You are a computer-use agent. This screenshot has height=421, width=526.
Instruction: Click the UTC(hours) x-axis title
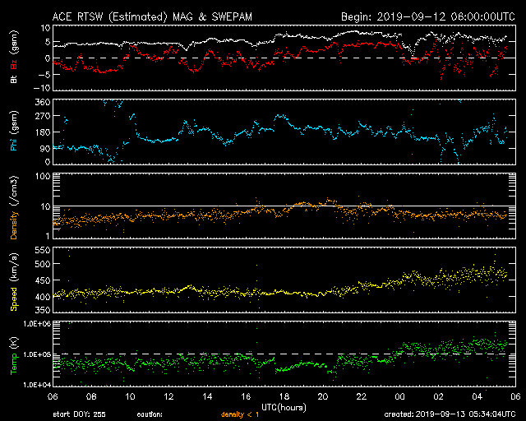[x=284, y=408]
